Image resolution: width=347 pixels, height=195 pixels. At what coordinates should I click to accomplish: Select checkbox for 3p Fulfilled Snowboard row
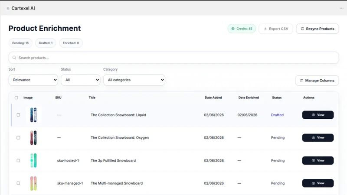point(18,160)
